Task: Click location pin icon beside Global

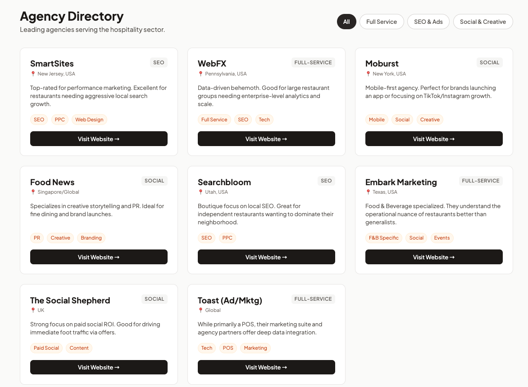Action: pos(200,311)
